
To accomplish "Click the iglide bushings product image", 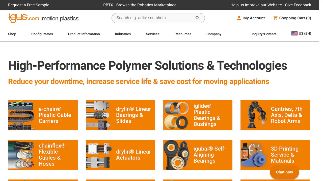I will tap(176, 115).
